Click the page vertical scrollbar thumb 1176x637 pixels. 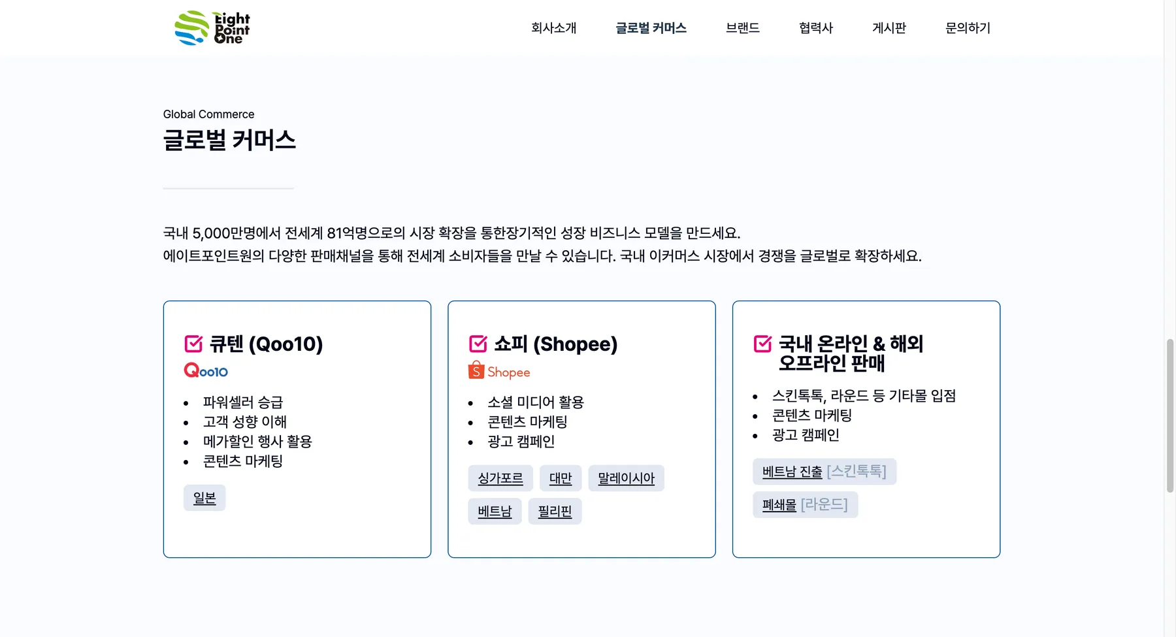(x=1170, y=416)
